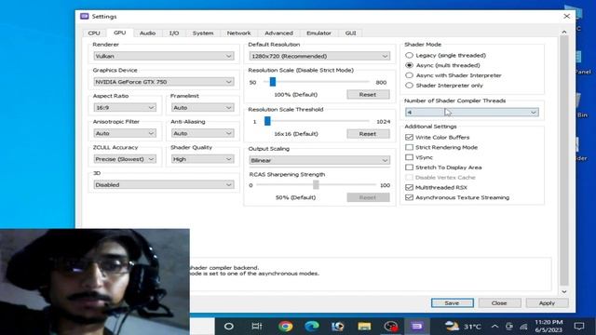Click the scrollbar down arrow in Settings
Screen dimensions: 596x335
[564, 291]
